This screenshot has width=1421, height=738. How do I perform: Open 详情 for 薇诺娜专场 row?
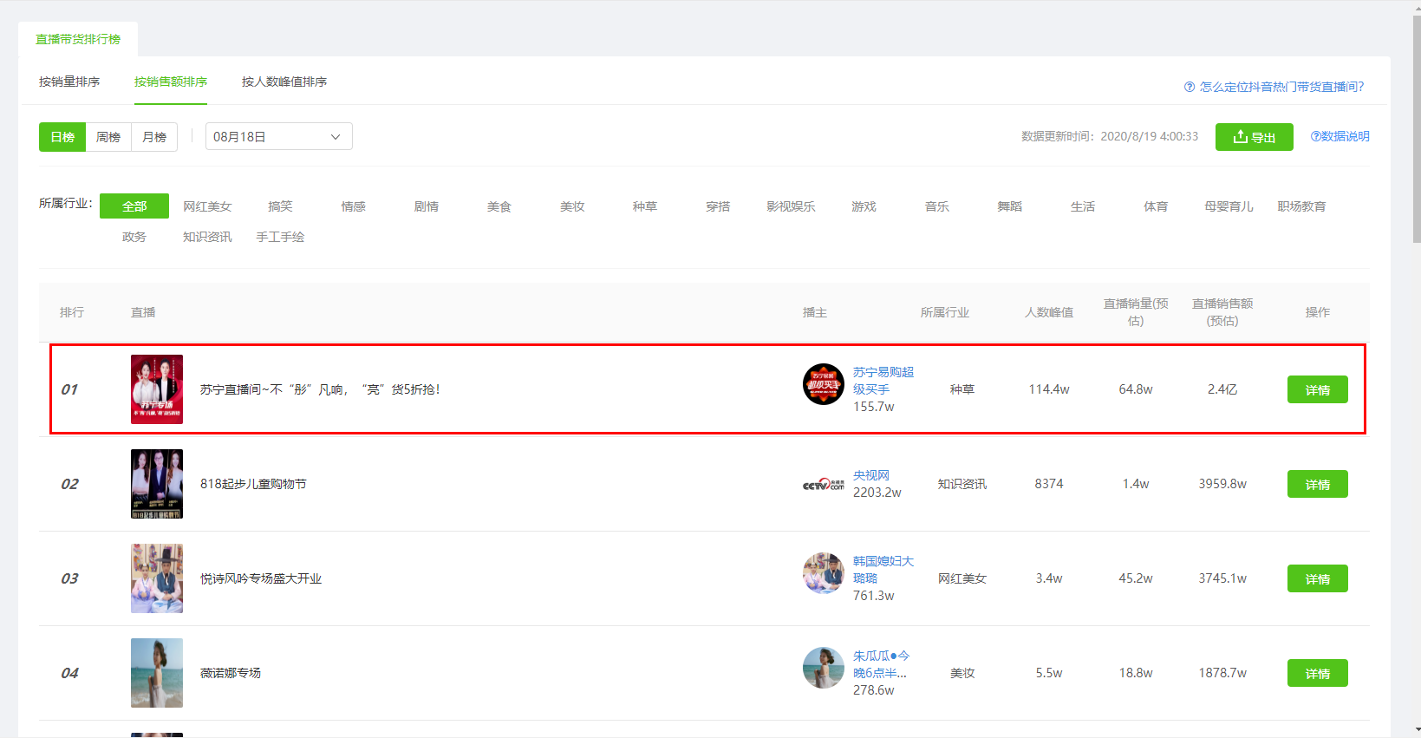click(1317, 673)
